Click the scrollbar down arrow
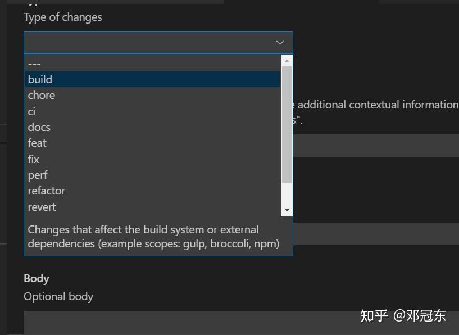Screen dimensions: 459x335 (287, 210)
